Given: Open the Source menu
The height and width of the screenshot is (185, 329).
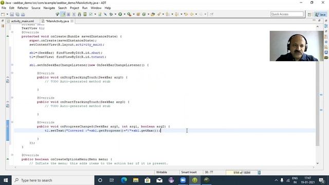Looking at the screenshot, I should coord(36,8).
